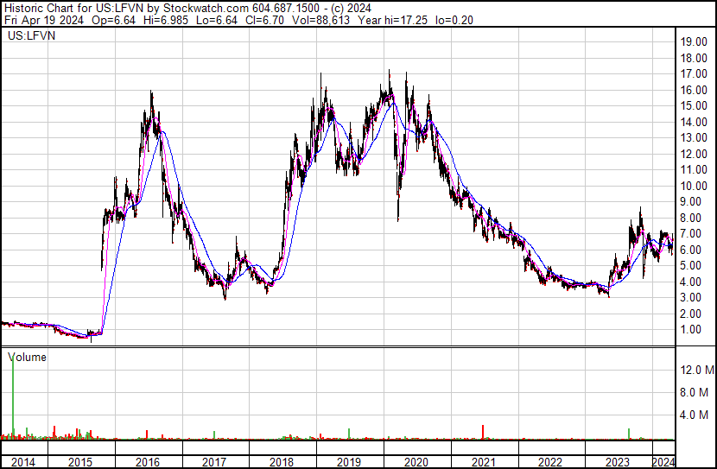Click the 2018 timeline label
This screenshot has height=469, width=717.
pyautogui.click(x=282, y=462)
